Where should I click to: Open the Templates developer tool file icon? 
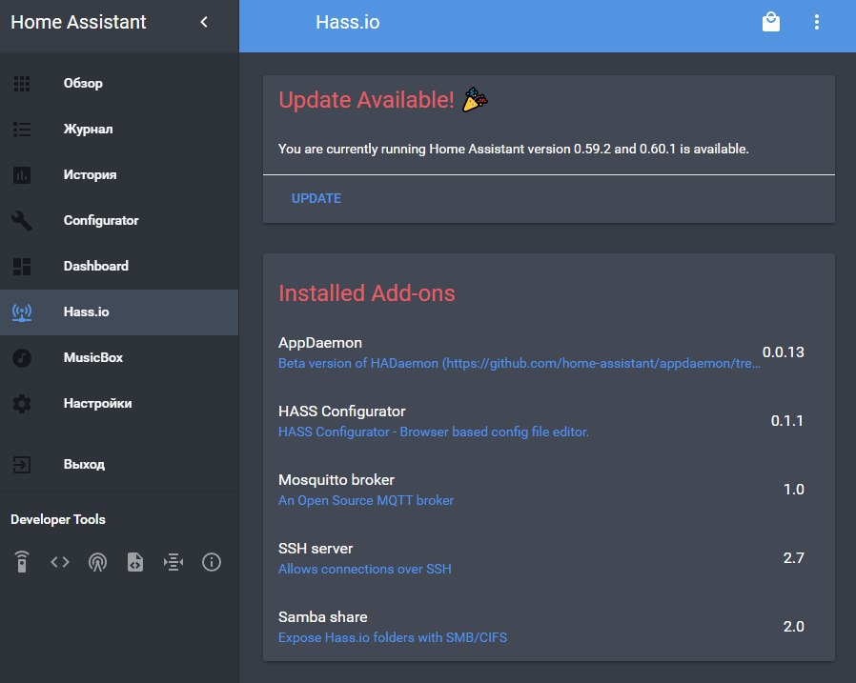tap(135, 562)
